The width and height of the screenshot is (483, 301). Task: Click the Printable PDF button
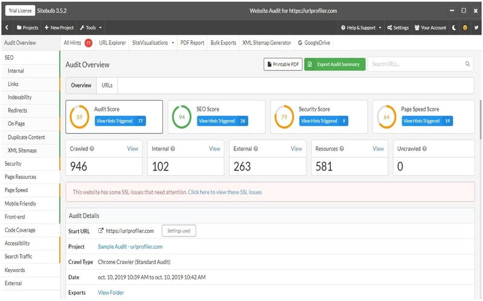[283, 64]
